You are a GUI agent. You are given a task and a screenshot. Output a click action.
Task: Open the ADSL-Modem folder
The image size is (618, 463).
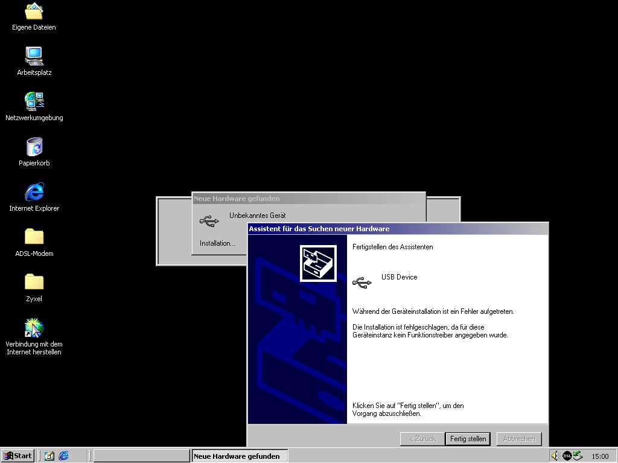34,237
